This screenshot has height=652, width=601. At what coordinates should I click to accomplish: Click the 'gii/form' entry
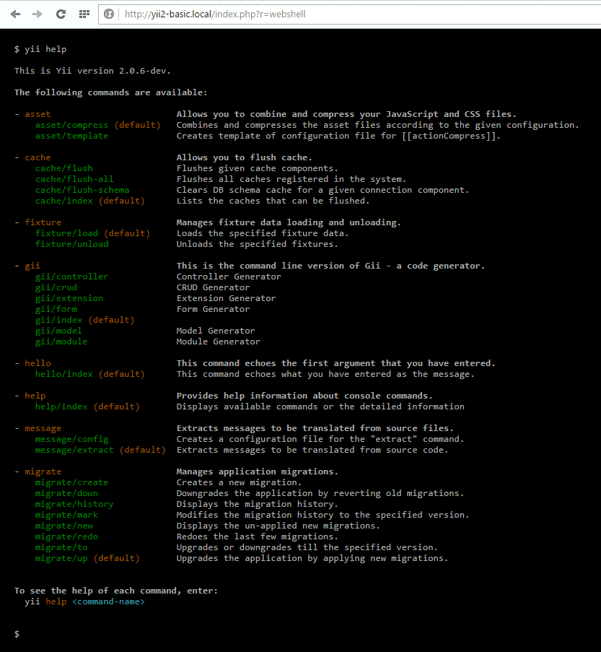coord(56,308)
